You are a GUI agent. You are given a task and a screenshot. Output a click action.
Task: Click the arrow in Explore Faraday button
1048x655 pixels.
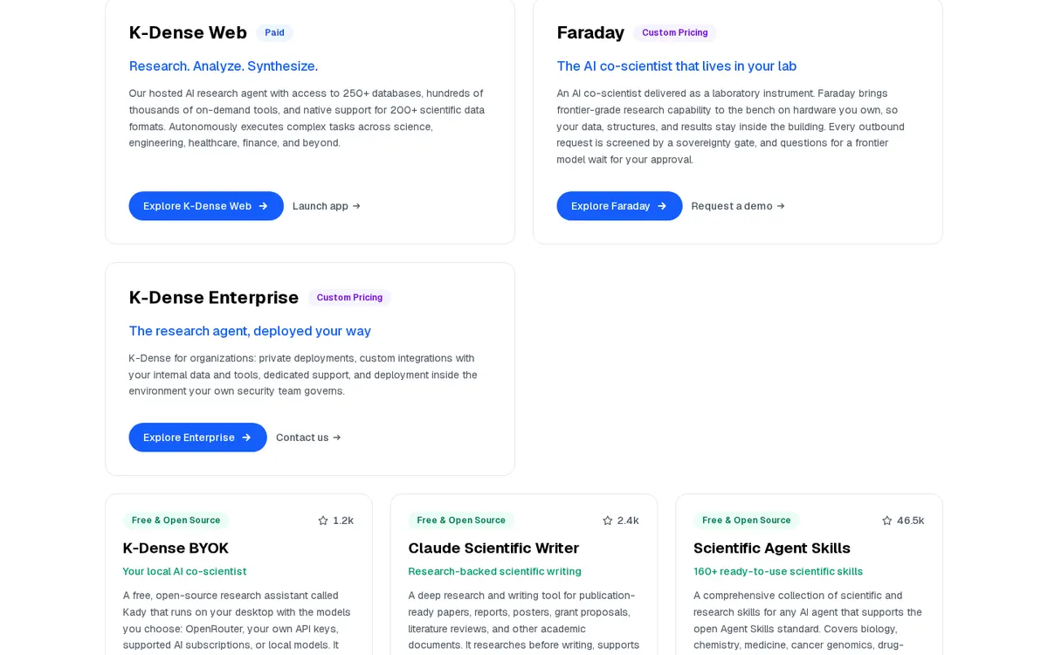(662, 206)
